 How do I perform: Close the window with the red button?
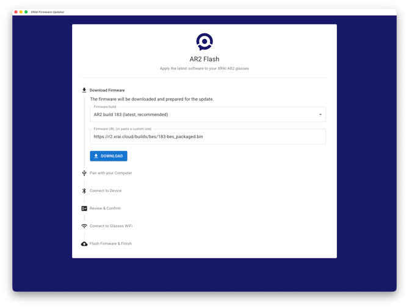16,12
